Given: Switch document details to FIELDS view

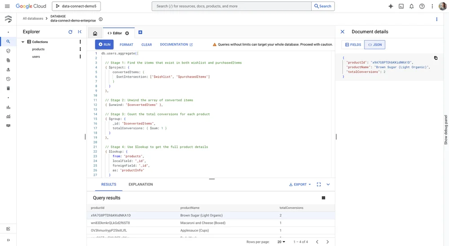Looking at the screenshot, I should (353, 45).
